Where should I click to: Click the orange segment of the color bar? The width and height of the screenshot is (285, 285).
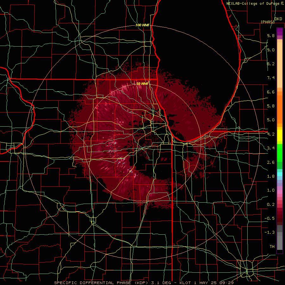pos(280,109)
